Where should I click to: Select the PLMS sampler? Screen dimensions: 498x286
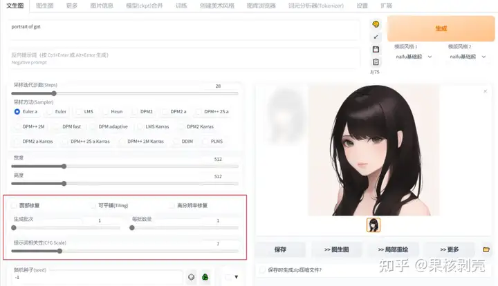(213, 142)
